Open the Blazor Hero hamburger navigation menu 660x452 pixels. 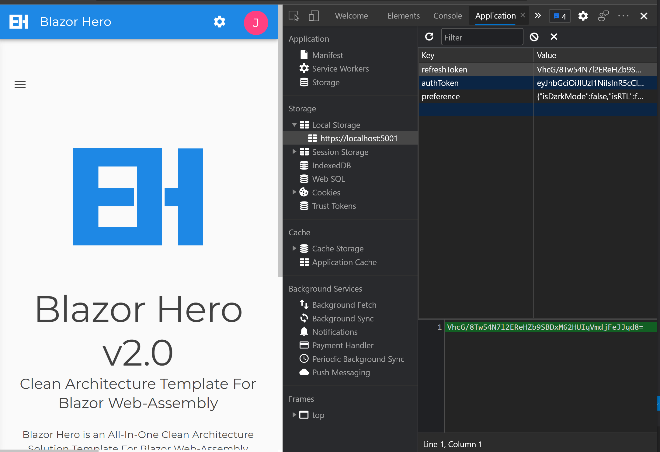[20, 84]
